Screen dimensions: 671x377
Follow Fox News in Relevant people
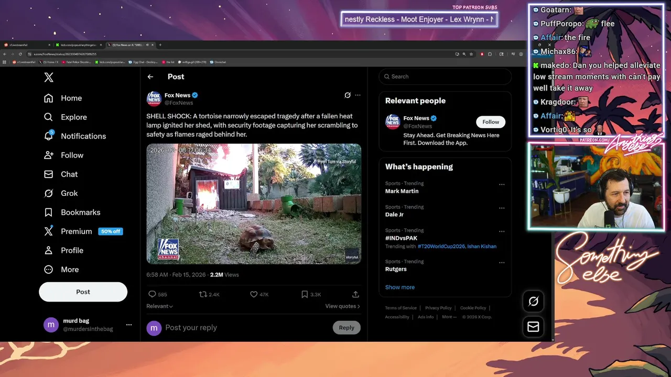[x=491, y=122]
